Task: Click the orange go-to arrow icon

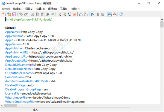Action: pos(74,14)
